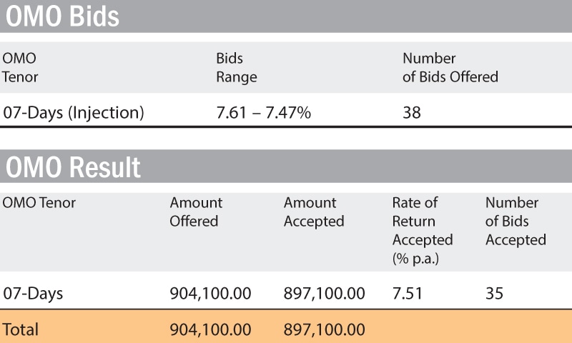
Task: Select the Number of Bids Offered header
Action: (x=450, y=67)
